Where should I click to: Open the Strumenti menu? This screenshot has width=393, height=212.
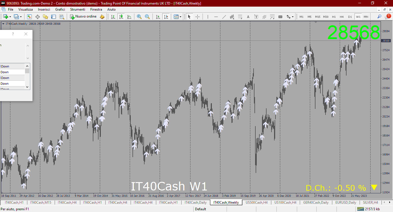(x=78, y=9)
